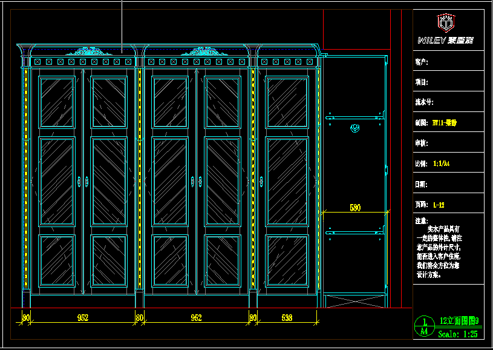Select the first 952 dimension on the left
The height and width of the screenshot is (350, 493).
83,317
